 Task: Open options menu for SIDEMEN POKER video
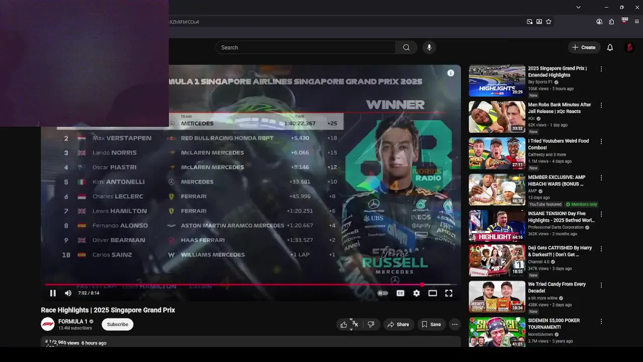tap(601, 321)
